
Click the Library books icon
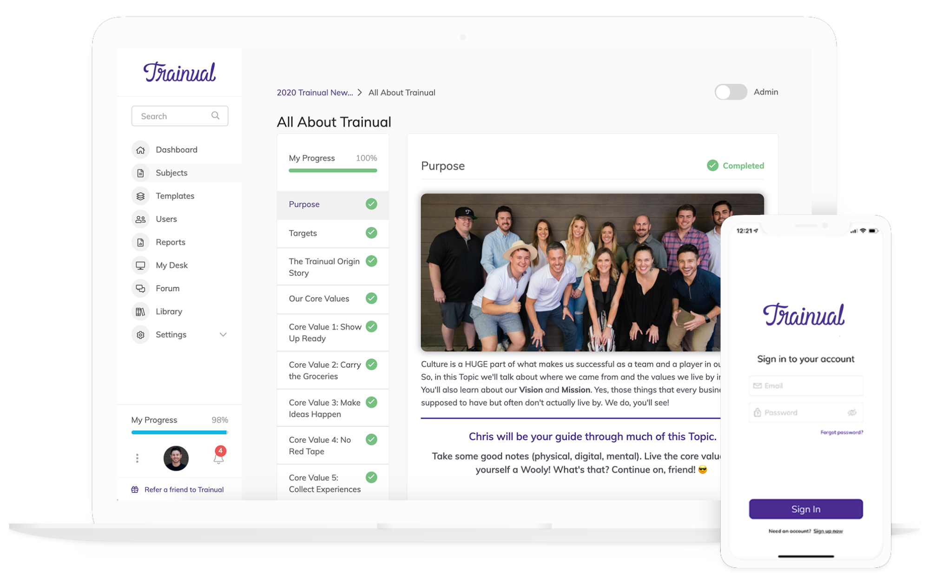(140, 312)
